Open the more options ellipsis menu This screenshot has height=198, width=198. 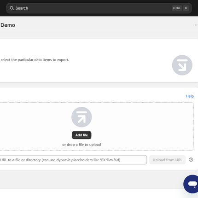pyautogui.click(x=196, y=25)
